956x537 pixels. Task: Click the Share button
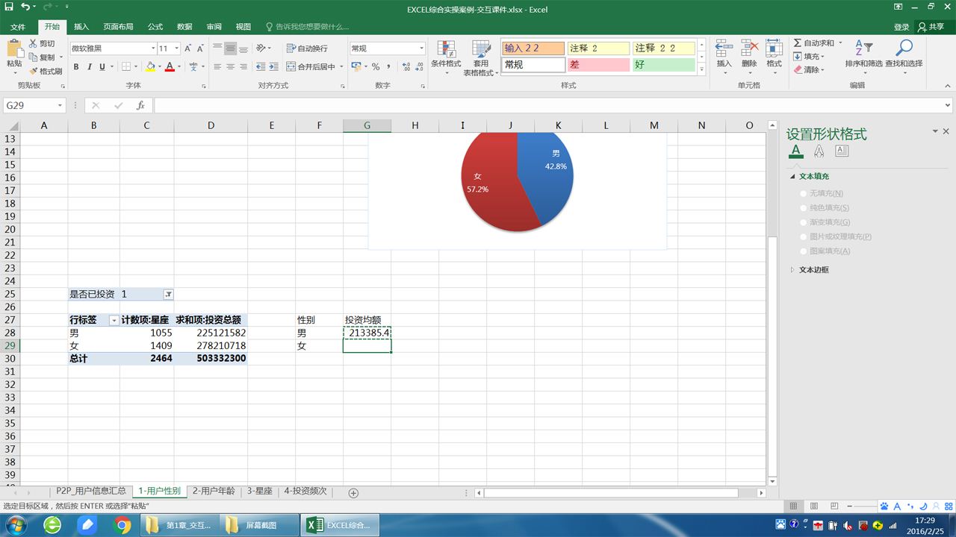coord(931,27)
